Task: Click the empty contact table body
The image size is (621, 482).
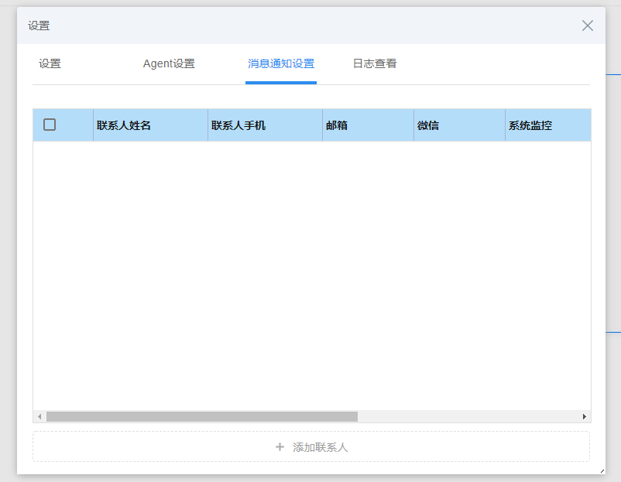Action: [x=310, y=271]
